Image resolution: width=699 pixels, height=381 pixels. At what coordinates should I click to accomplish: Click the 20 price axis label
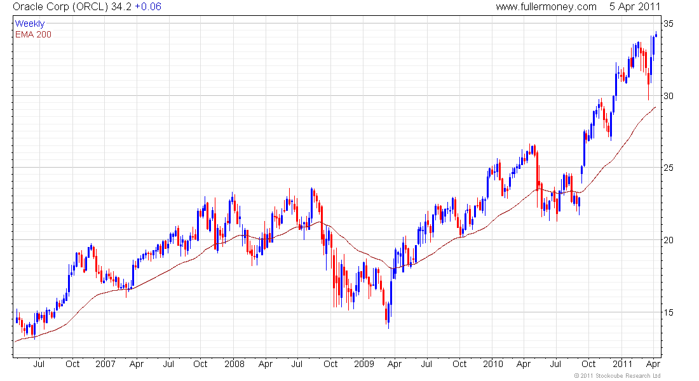tap(668, 240)
